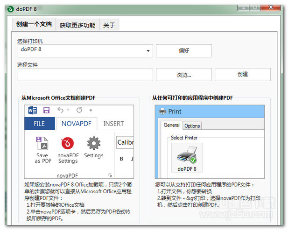The height and width of the screenshot is (230, 288).
Task: Click the Select Printer label
Action: click(184, 138)
